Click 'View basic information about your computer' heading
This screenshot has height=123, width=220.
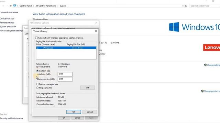click(x=59, y=14)
